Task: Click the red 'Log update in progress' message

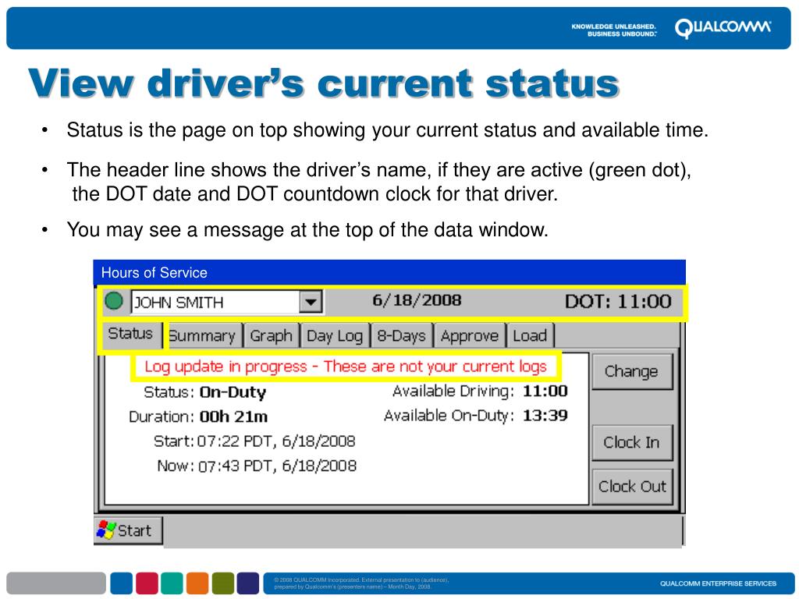Action: tap(346, 367)
